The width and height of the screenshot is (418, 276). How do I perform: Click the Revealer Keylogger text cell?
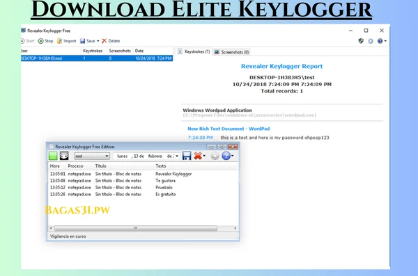(173, 174)
